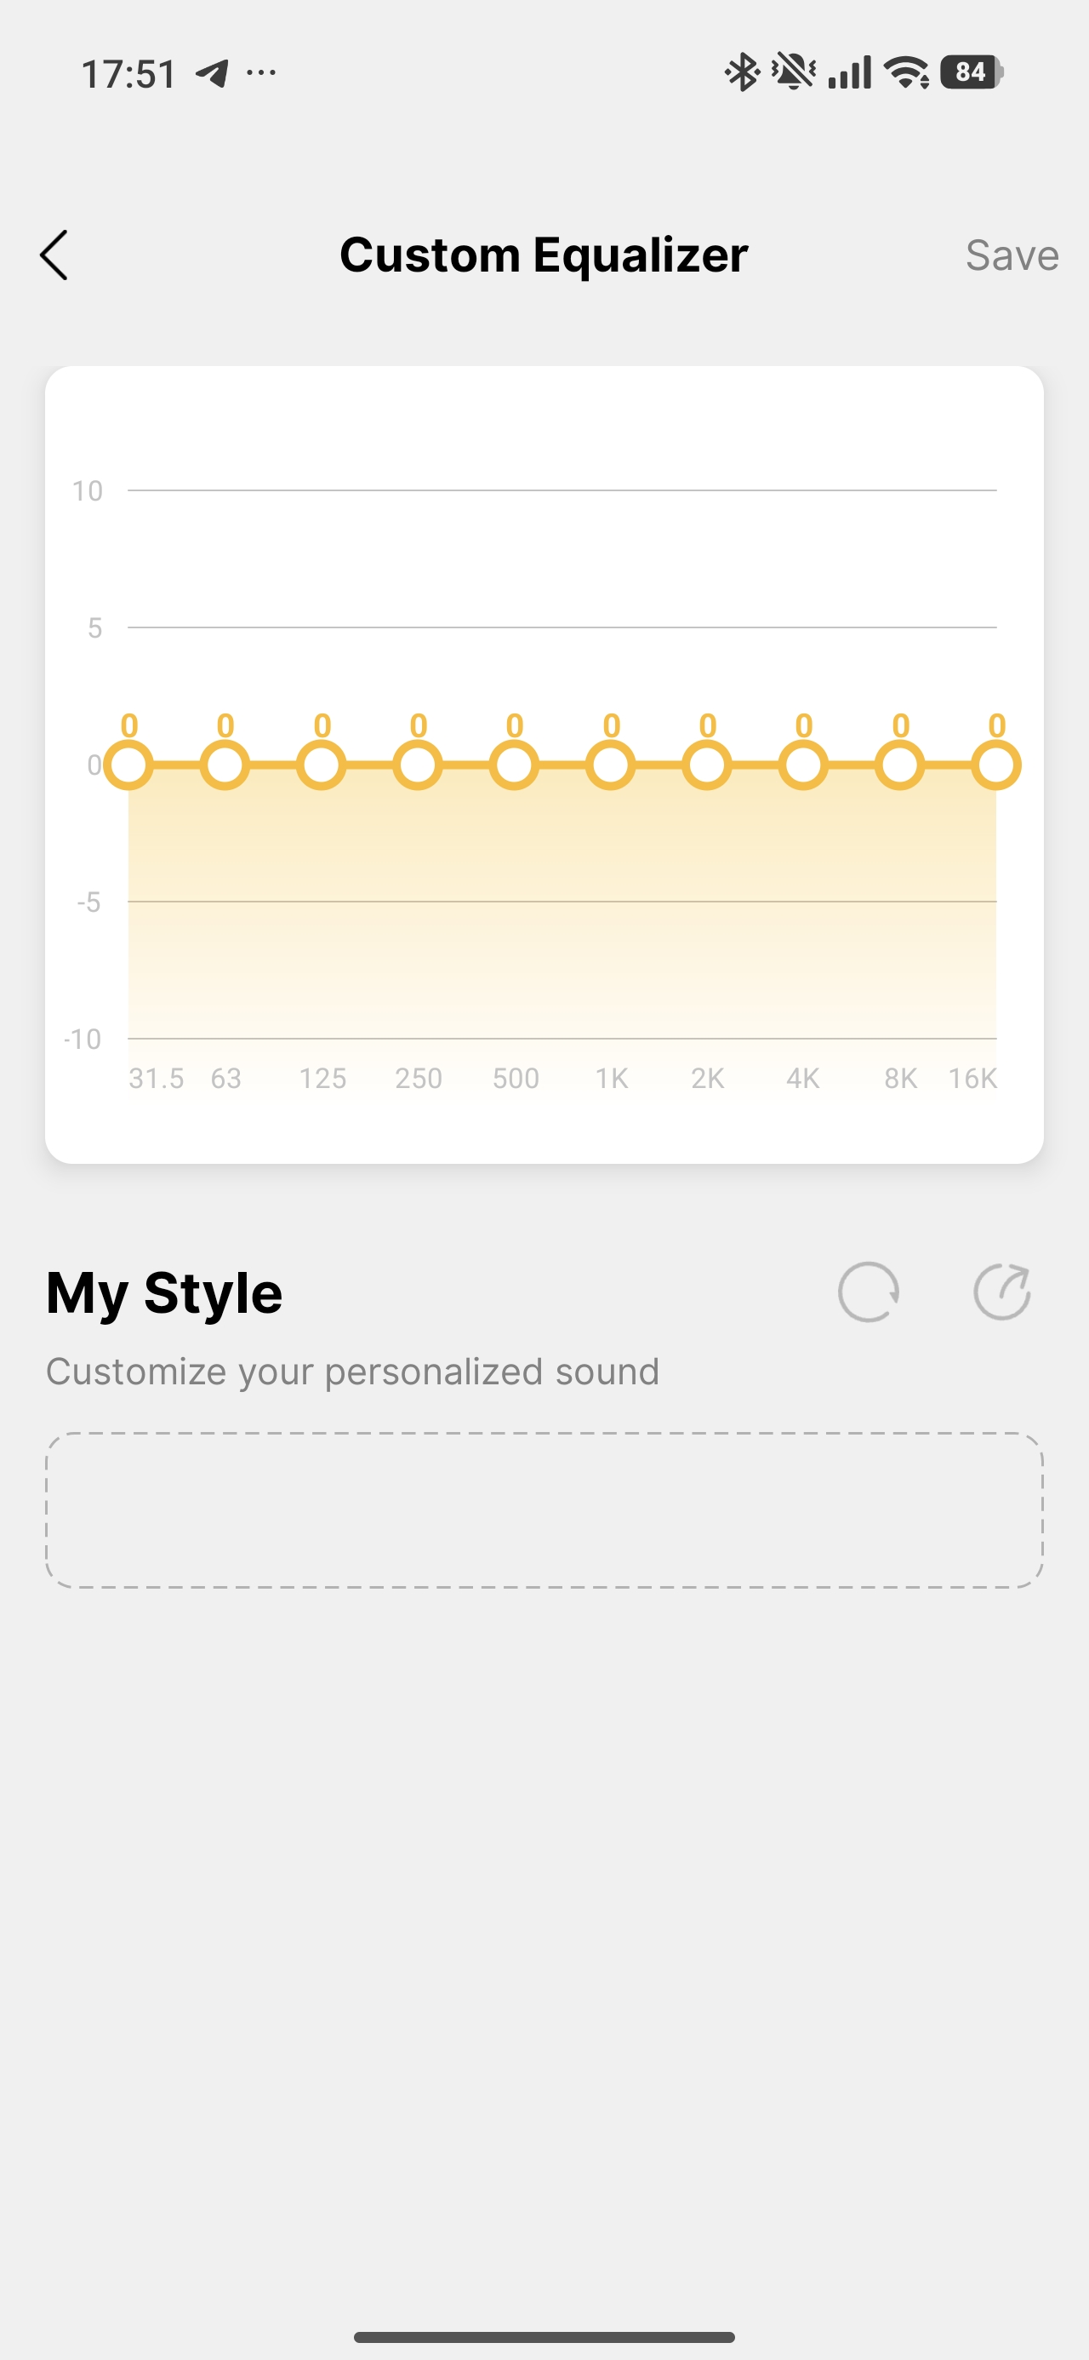Tap the share style icon
Viewport: 1089px width, 2360px height.
click(x=1001, y=1292)
